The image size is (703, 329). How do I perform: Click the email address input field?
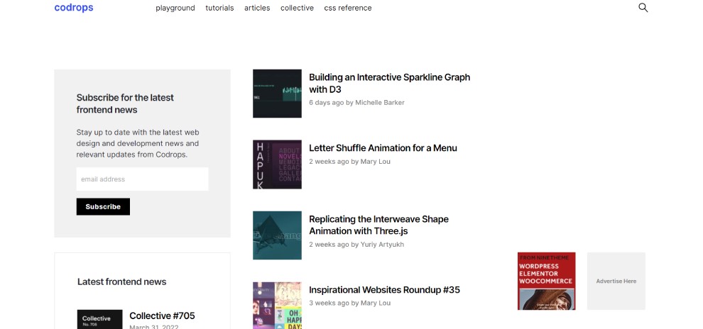[142, 179]
